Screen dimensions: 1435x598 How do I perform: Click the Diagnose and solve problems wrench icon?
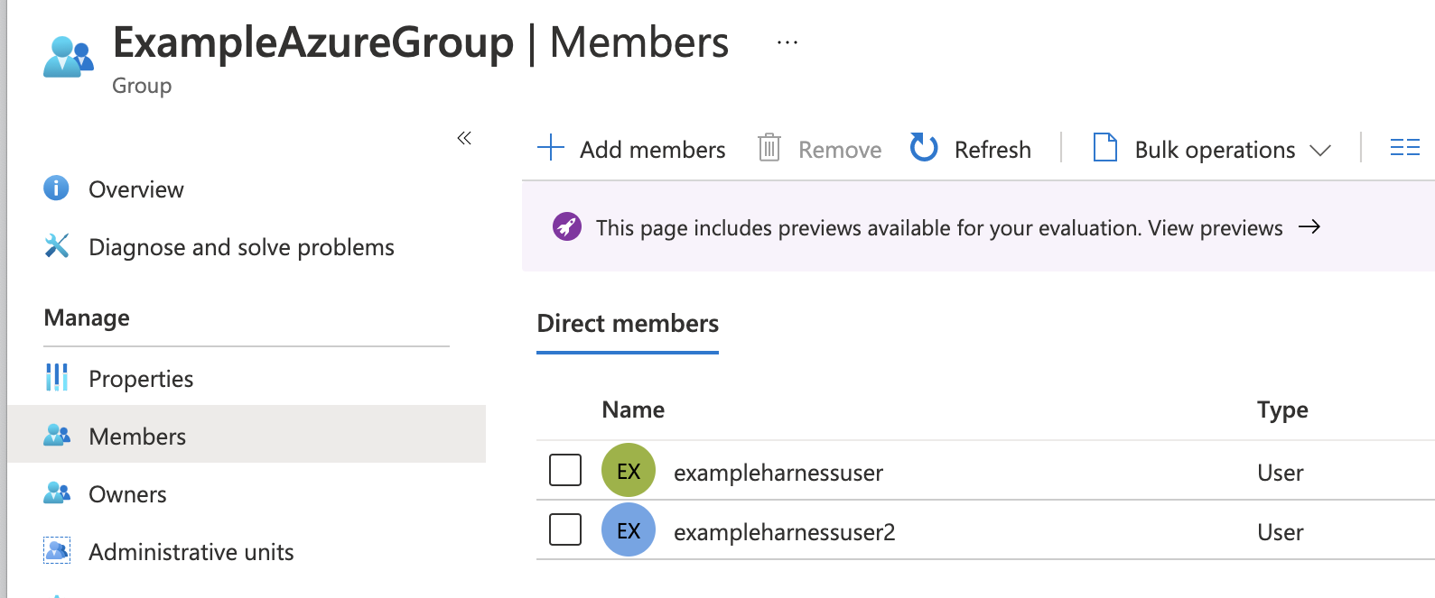[x=56, y=246]
